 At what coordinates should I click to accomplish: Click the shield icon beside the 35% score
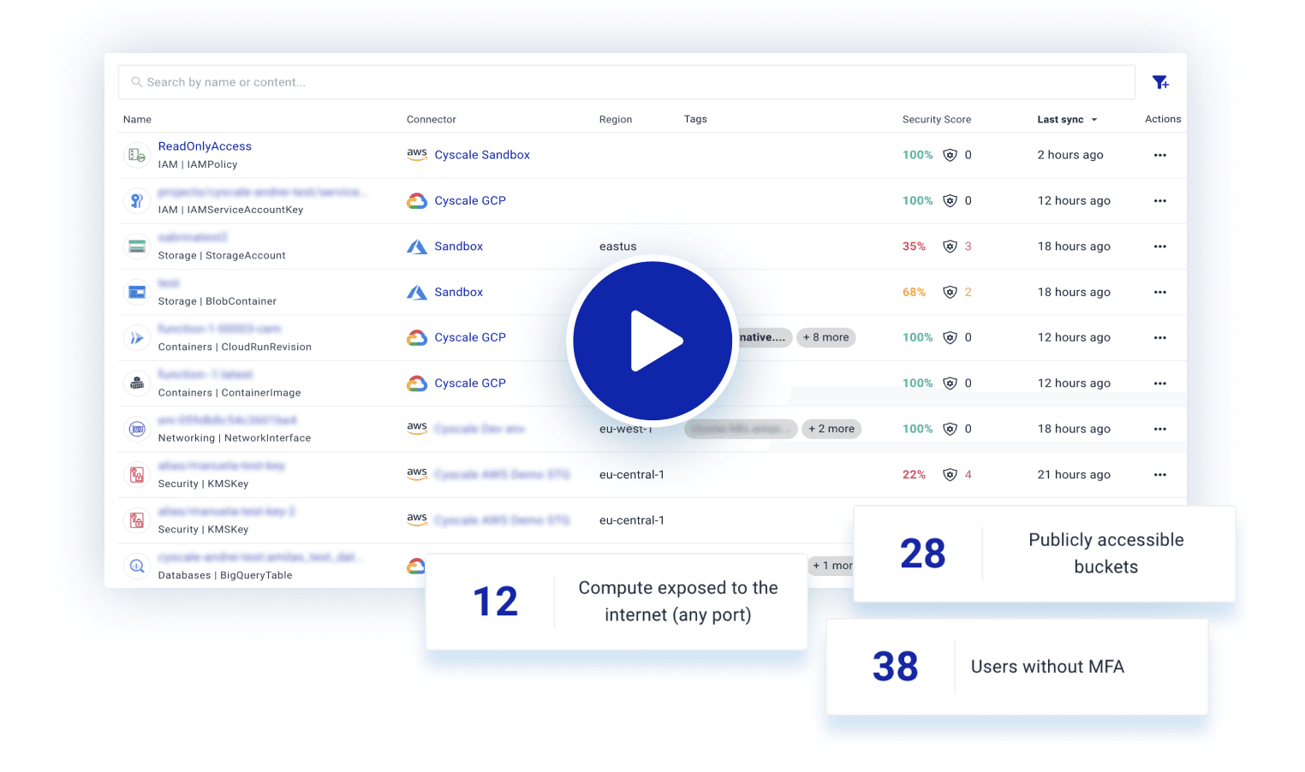950,246
